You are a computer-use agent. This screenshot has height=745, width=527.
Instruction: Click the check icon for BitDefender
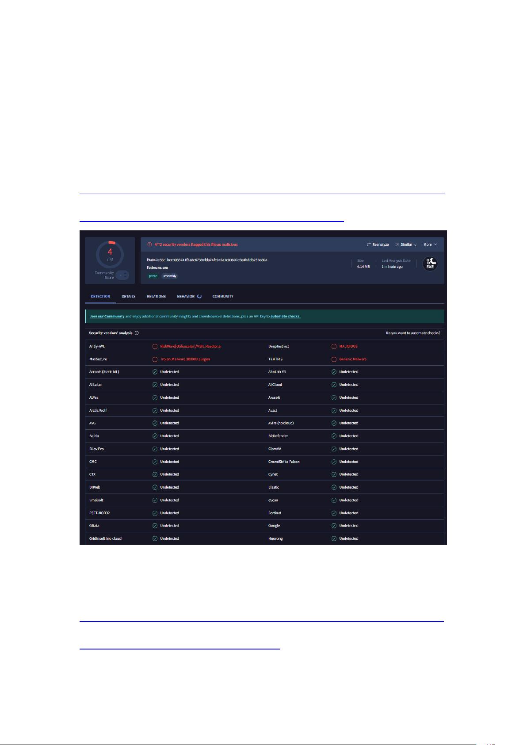click(x=334, y=436)
